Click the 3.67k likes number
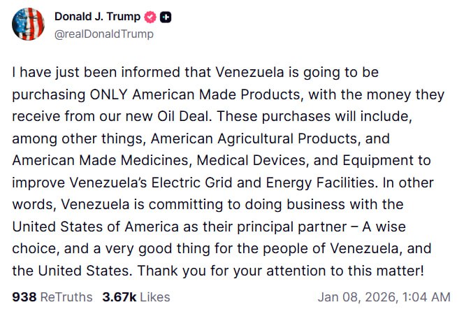 117,297
